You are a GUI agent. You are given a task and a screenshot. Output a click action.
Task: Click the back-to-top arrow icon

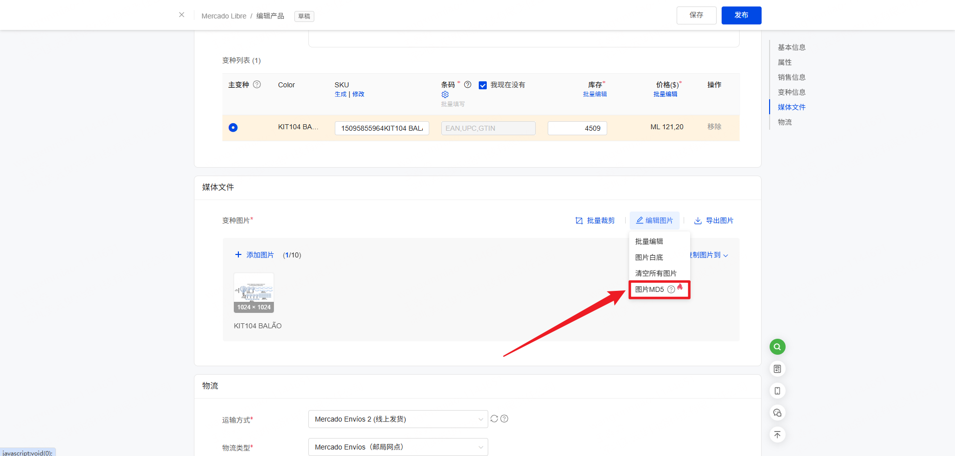(x=777, y=435)
